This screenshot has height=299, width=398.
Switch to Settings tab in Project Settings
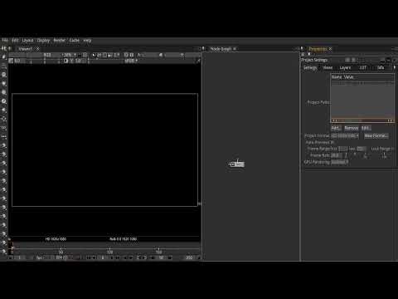pyautogui.click(x=310, y=67)
